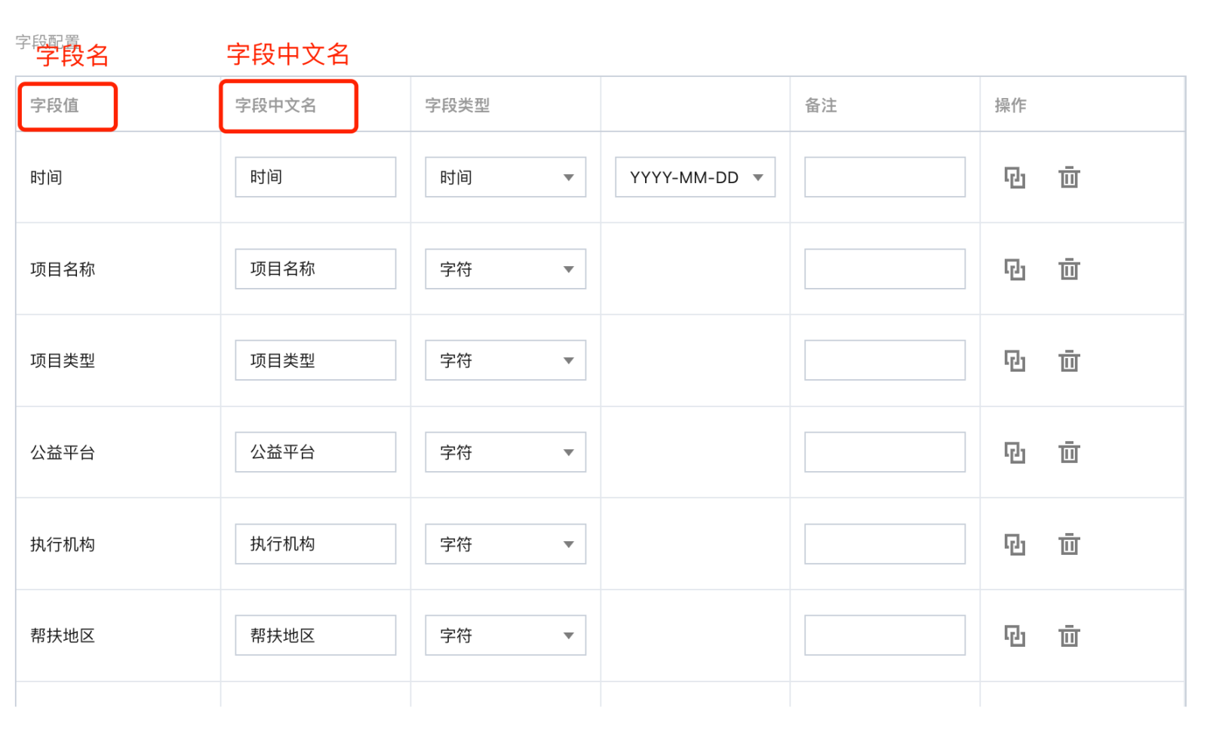The image size is (1207, 738).
Task: Open field type dropdown for 项目名称
Action: (505, 269)
